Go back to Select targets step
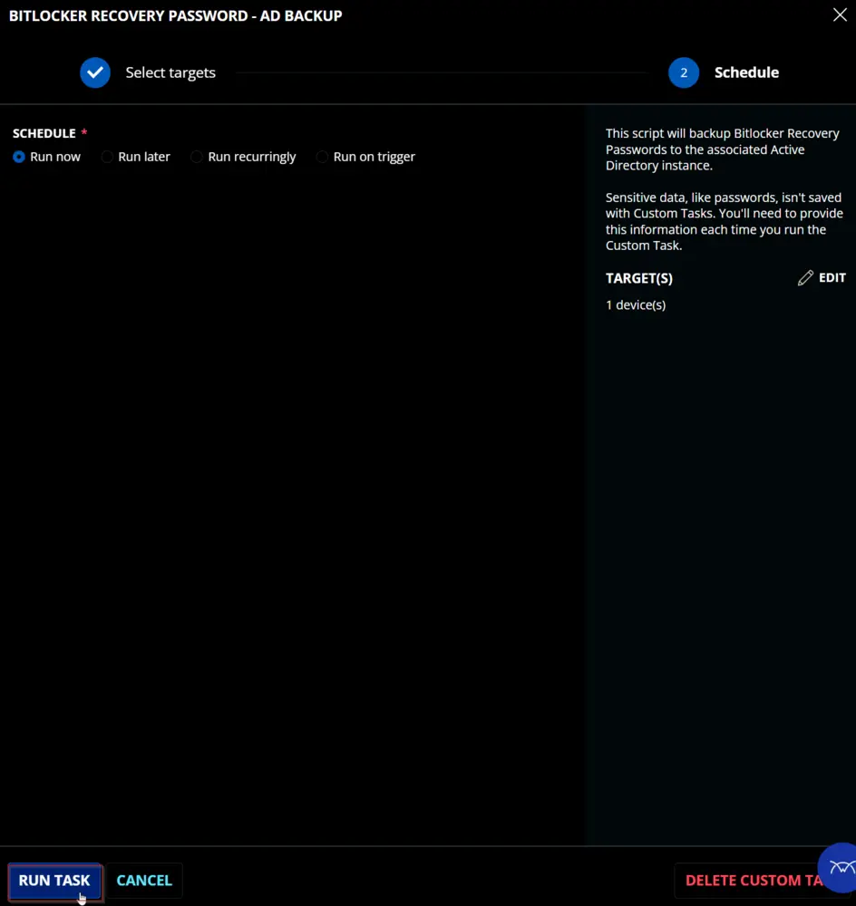The width and height of the screenshot is (856, 906). point(170,72)
